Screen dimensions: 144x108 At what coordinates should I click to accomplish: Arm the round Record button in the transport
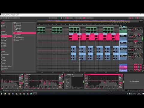[x=63, y=18]
